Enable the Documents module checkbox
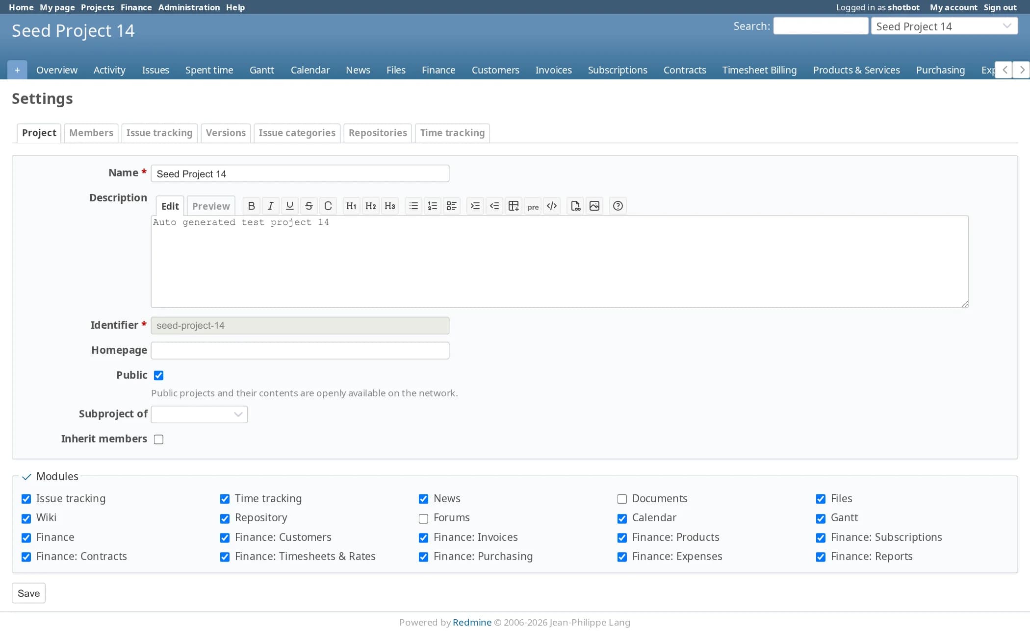 click(x=622, y=499)
